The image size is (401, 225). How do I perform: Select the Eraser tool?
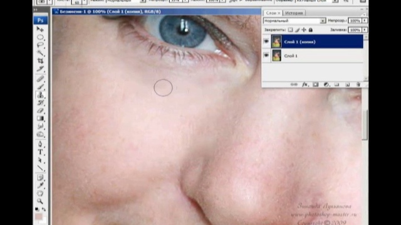[x=40, y=111]
